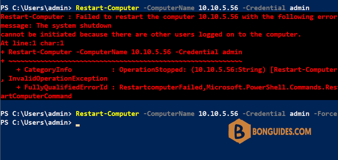Click the FullyQualifiedErrorId label
The width and height of the screenshot is (338, 160).
68,87
